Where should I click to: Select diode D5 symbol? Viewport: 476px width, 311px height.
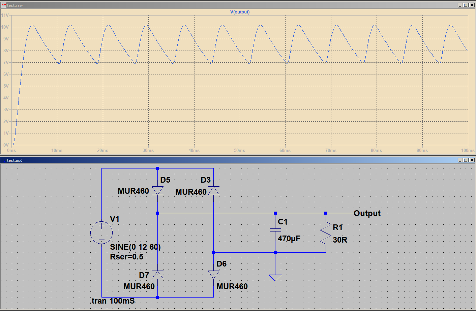157,191
